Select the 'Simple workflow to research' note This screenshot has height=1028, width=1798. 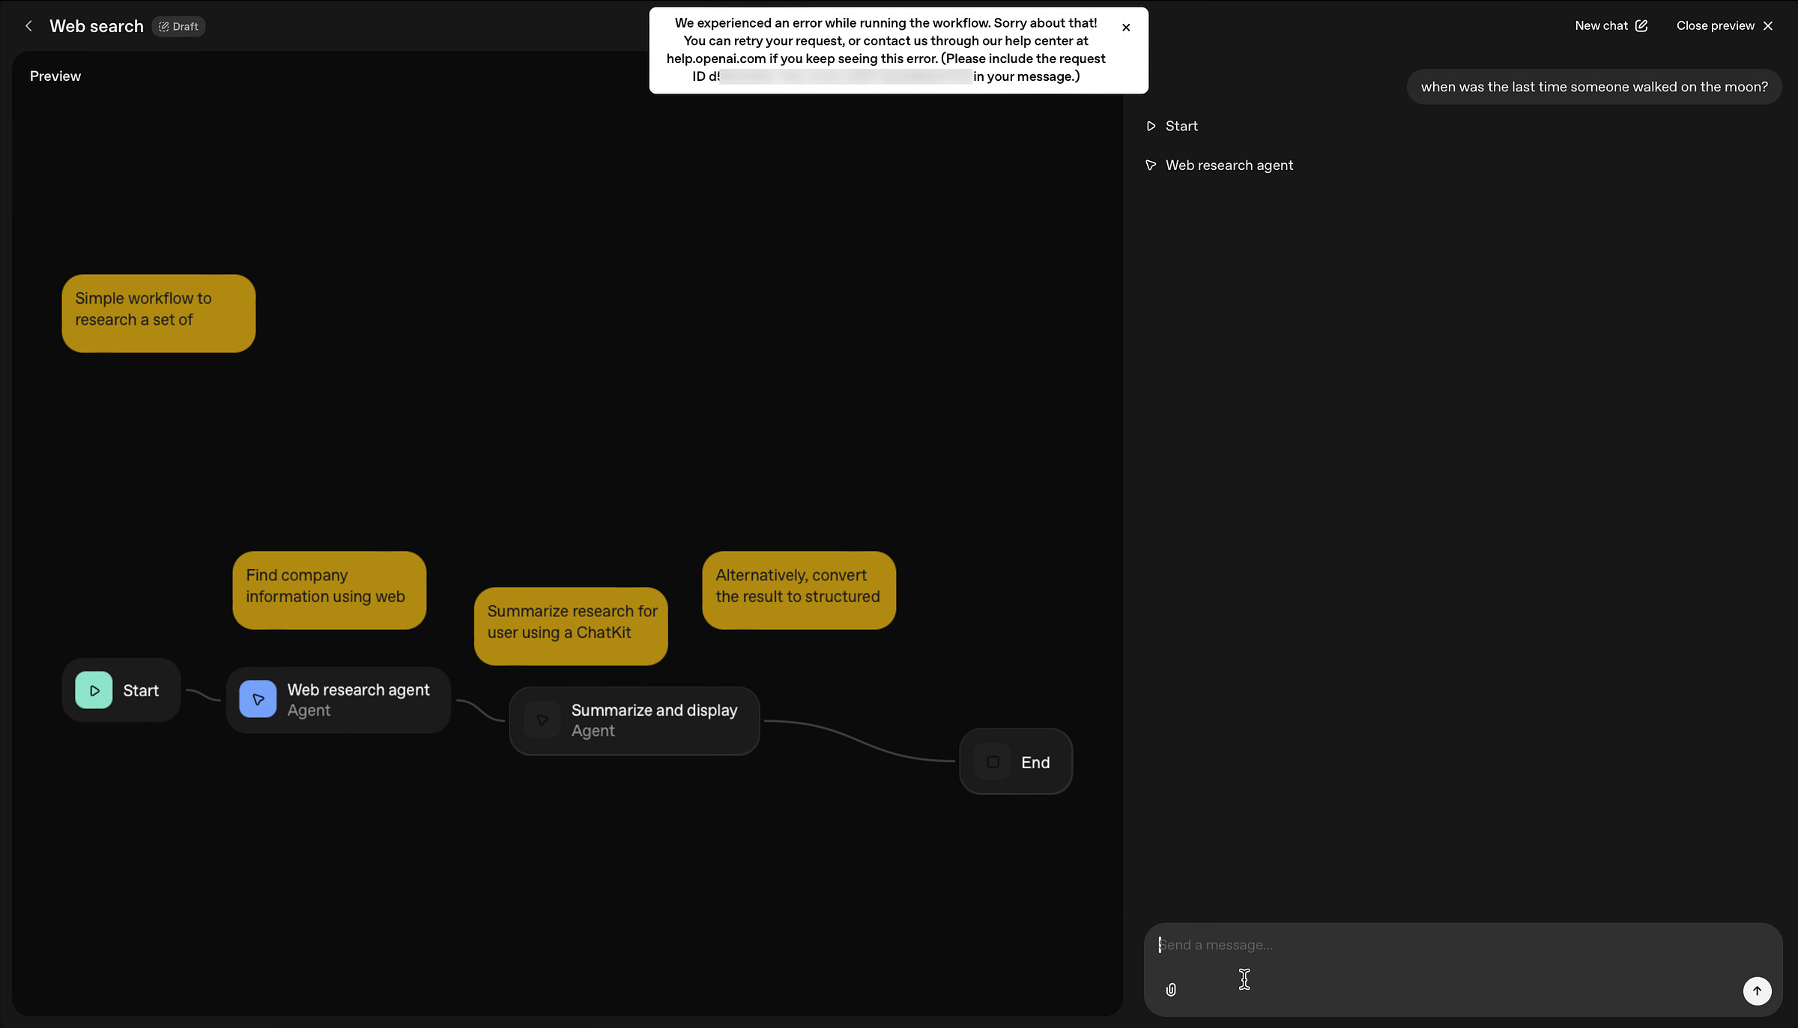click(158, 313)
